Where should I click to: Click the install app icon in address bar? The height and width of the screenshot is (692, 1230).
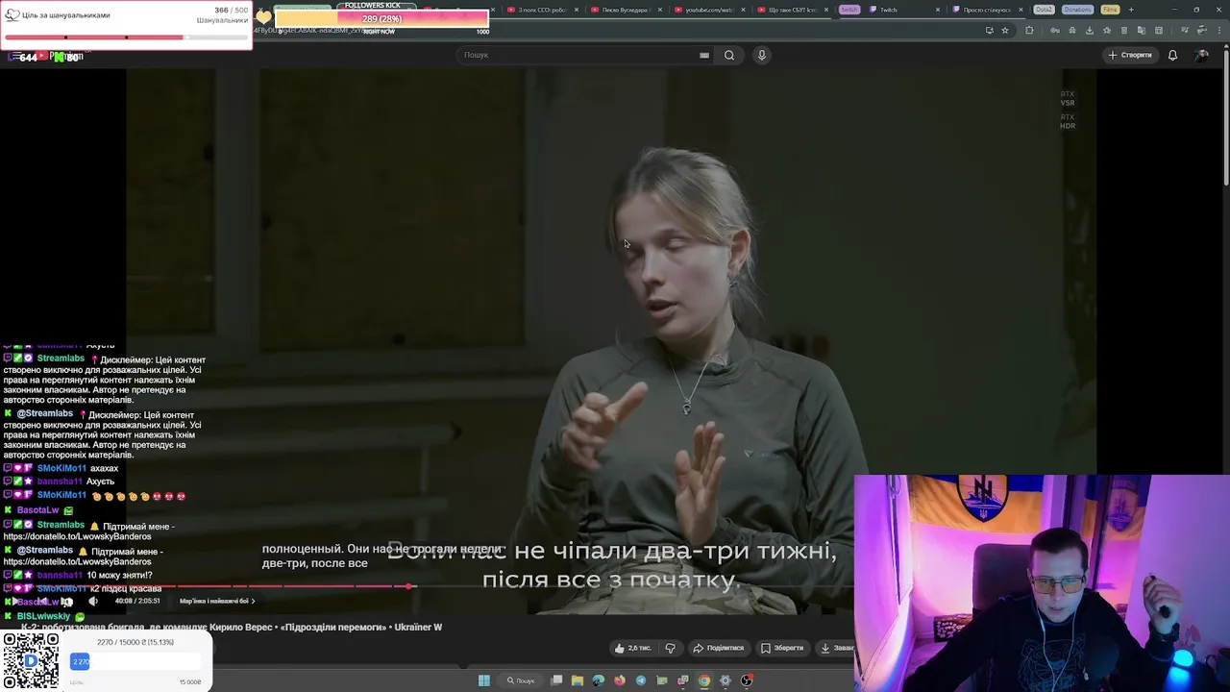(989, 30)
